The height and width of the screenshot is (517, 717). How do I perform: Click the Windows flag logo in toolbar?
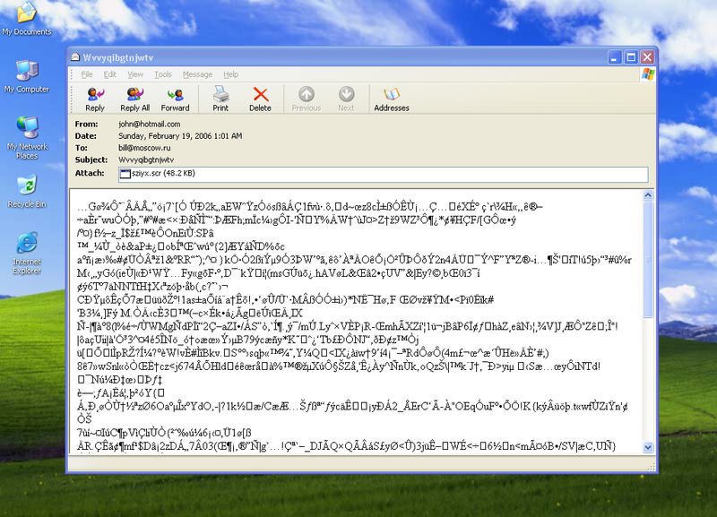[x=648, y=74]
